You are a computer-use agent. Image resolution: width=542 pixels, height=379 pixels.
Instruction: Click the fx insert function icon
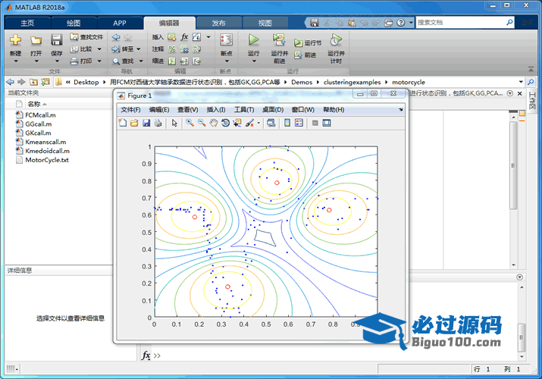[x=184, y=37]
